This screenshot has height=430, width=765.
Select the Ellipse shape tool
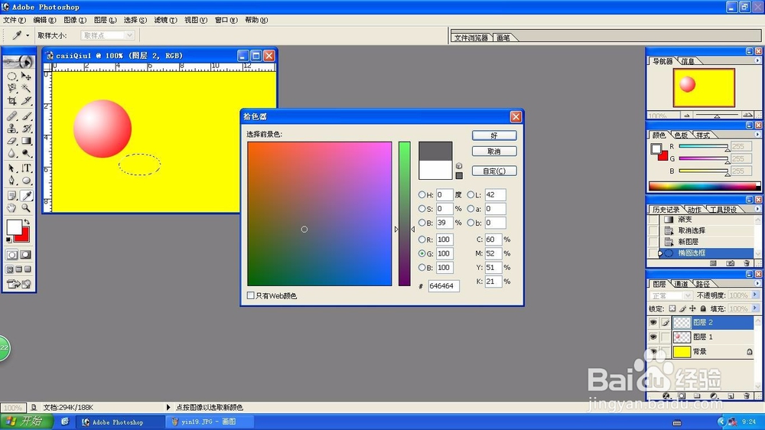point(26,180)
